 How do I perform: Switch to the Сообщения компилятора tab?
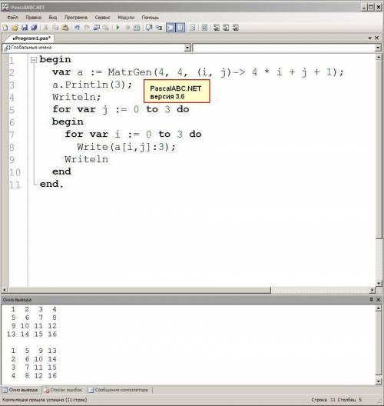[119, 390]
